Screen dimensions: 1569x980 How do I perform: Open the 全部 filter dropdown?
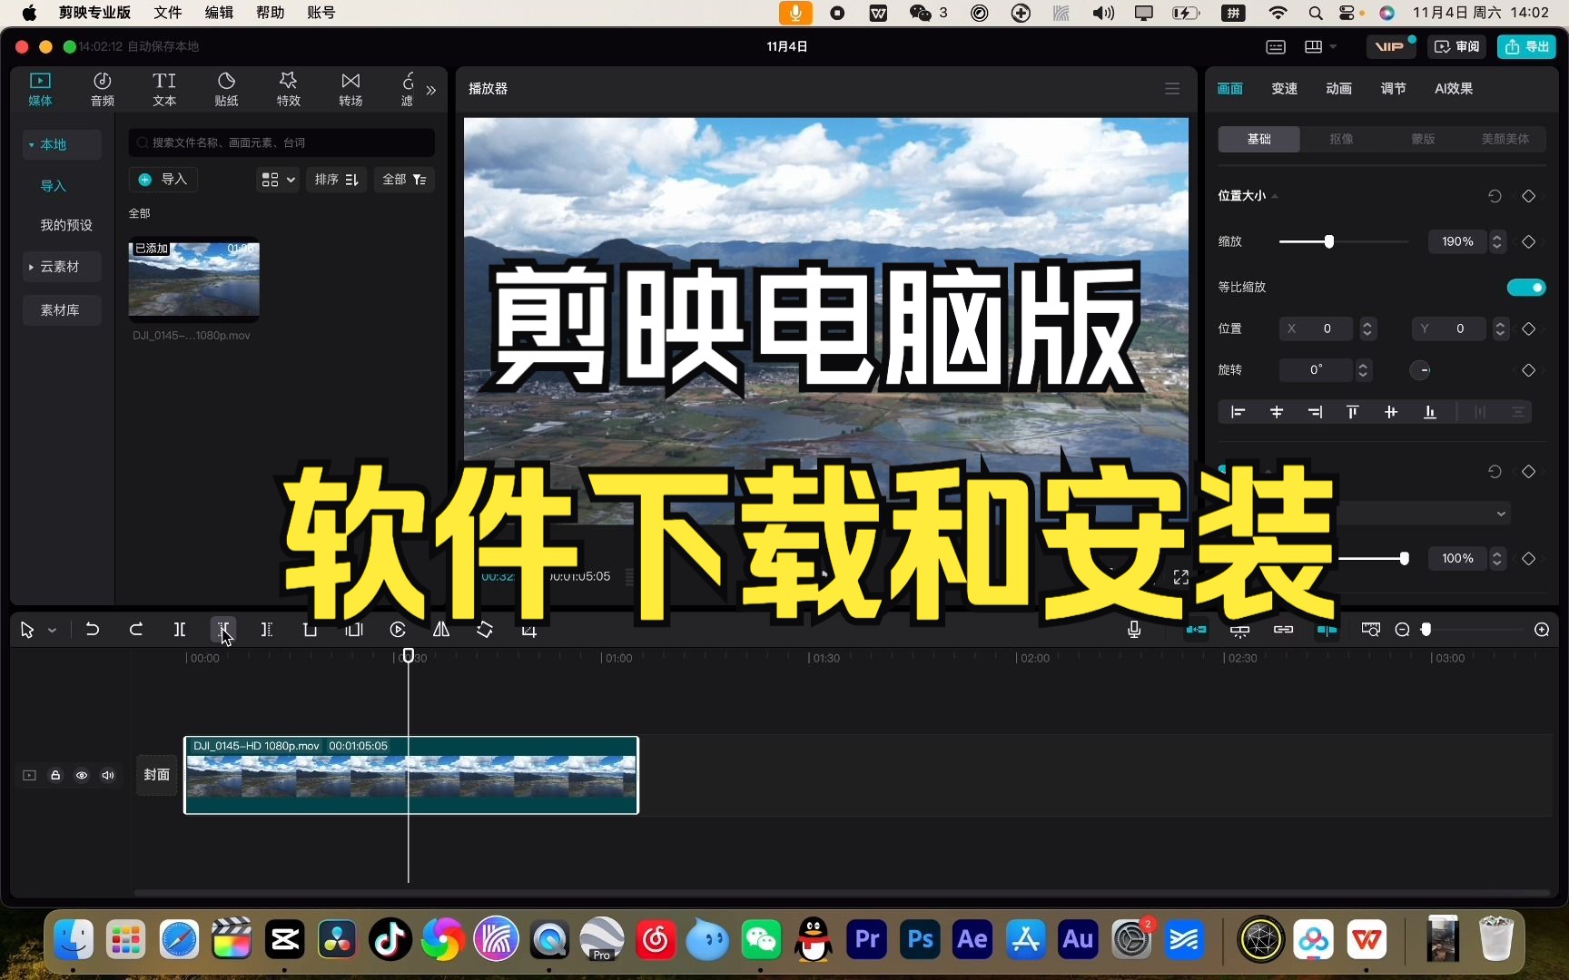tap(404, 180)
